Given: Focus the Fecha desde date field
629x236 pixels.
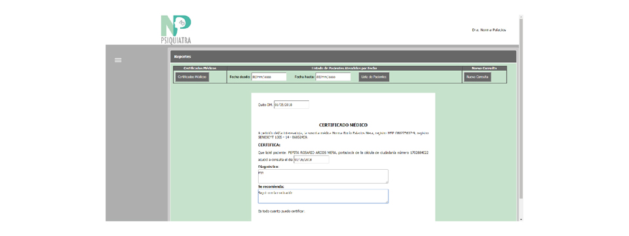Looking at the screenshot, I should 269,77.
